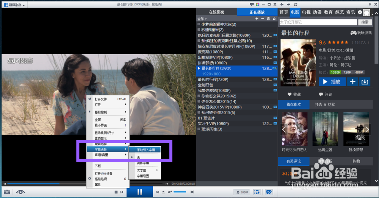Switch to the 预告 & 花絮 tab
This screenshot has height=198, width=379.
click(325, 104)
